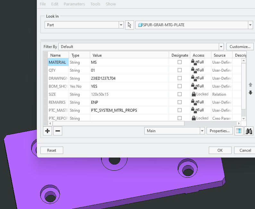Open the Main dropdown list
The height and width of the screenshot is (209, 255).
pyautogui.click(x=202, y=131)
